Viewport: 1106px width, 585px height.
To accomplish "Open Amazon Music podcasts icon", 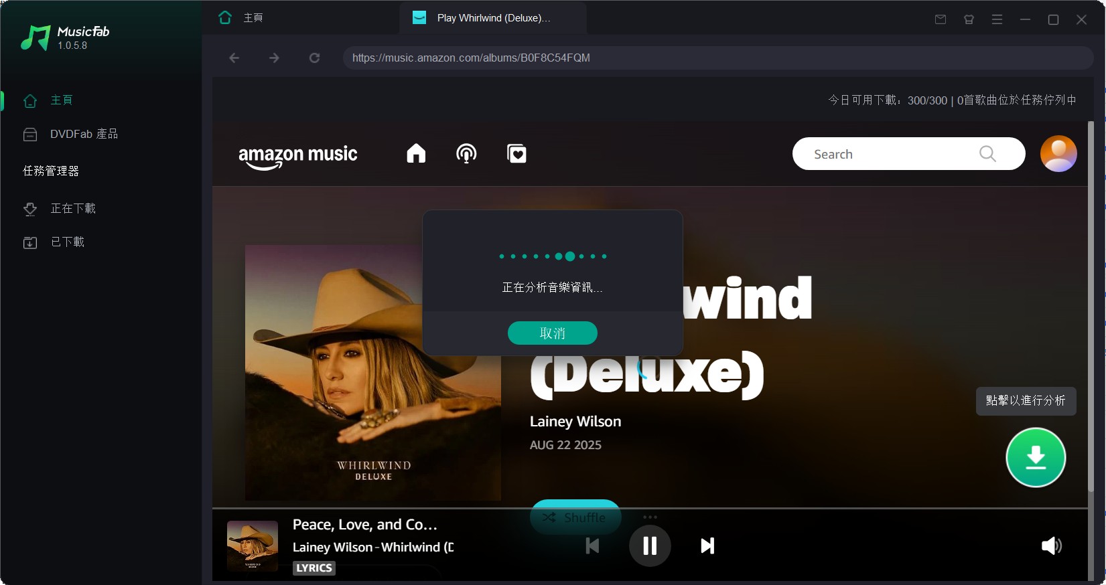I will pos(466,154).
